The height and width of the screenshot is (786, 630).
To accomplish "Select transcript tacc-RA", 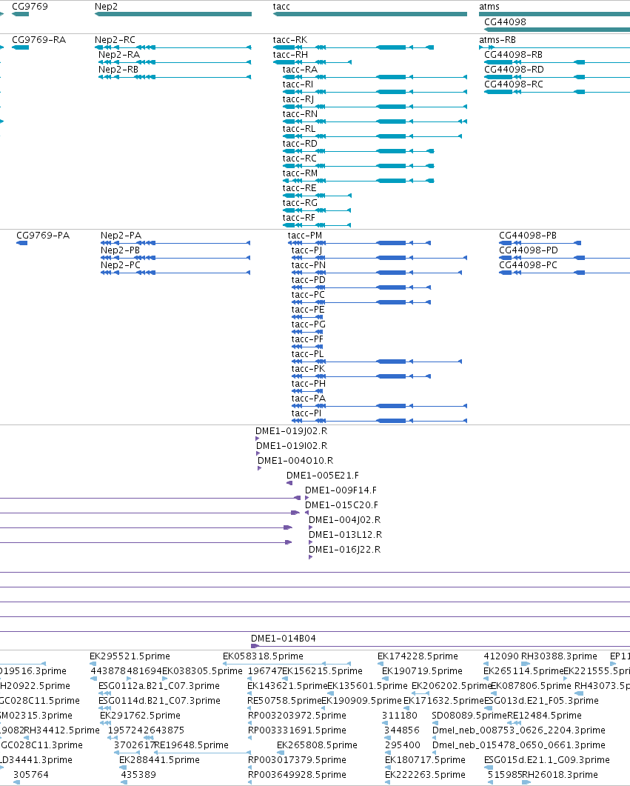I will coord(300,69).
